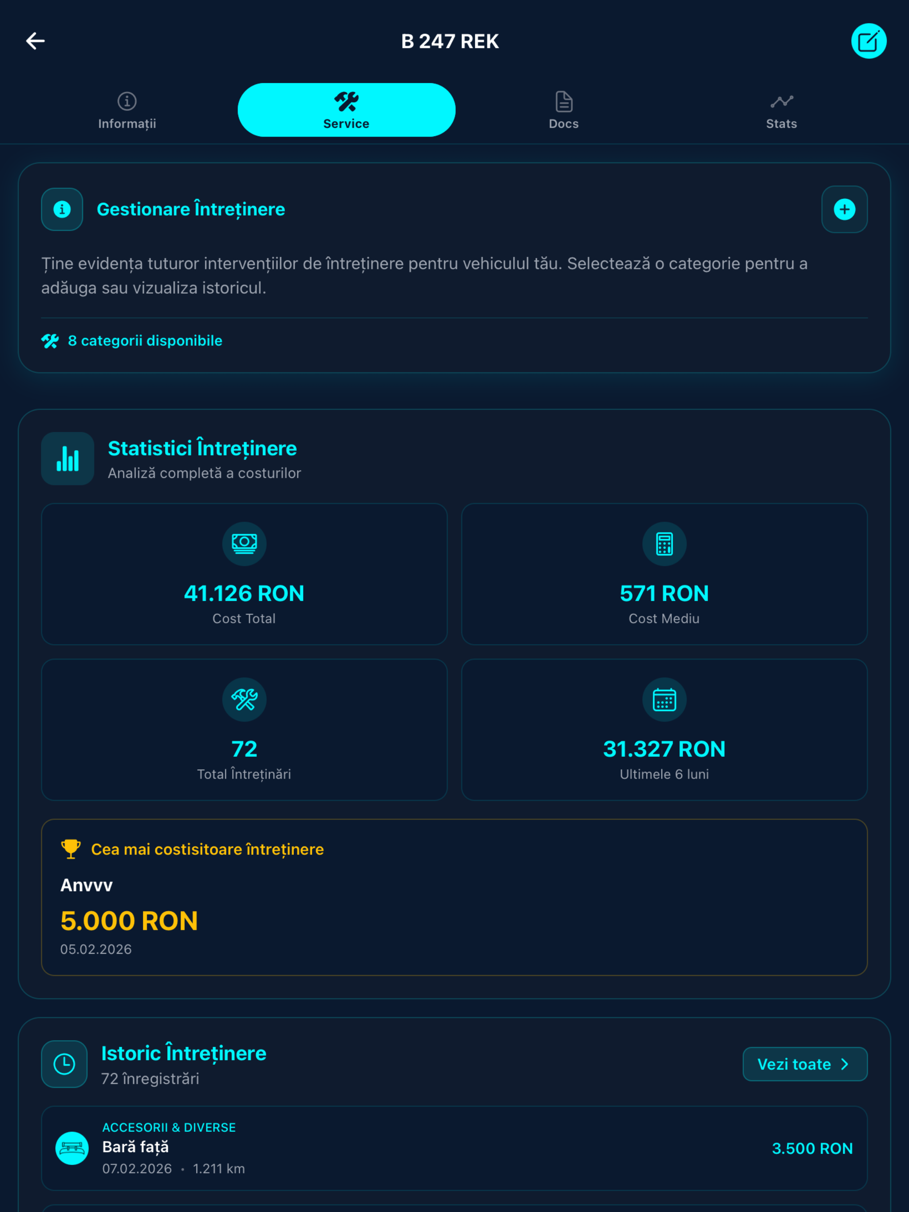Select the 41.126 RON Cost Total card
This screenshot has width=909, height=1212.
point(244,574)
